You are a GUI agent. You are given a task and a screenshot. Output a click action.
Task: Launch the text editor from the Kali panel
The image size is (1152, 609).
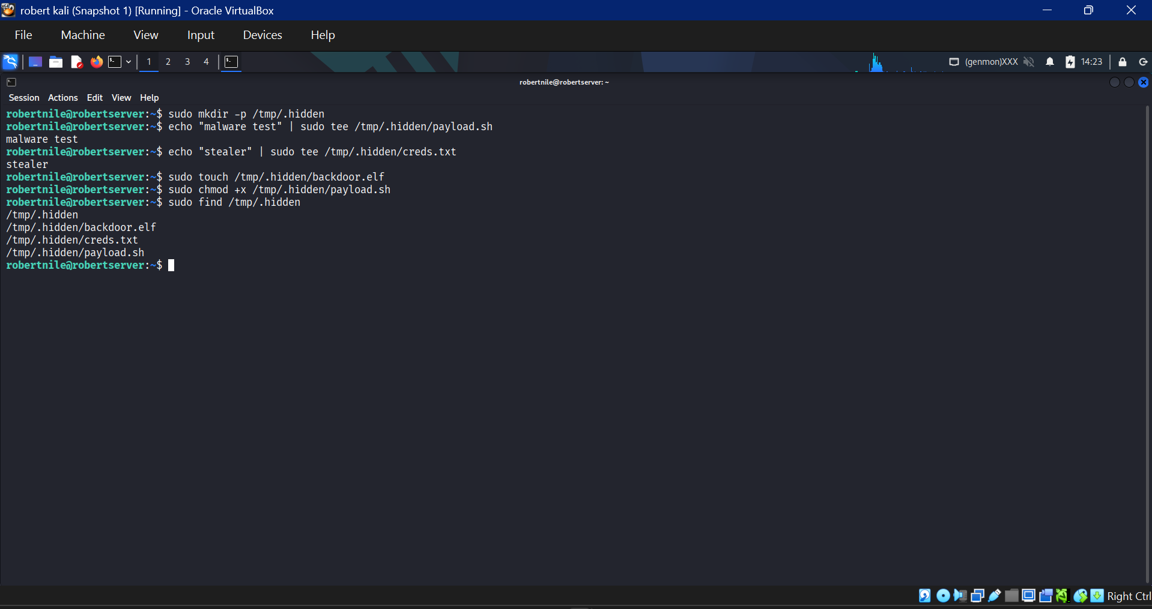(x=76, y=62)
